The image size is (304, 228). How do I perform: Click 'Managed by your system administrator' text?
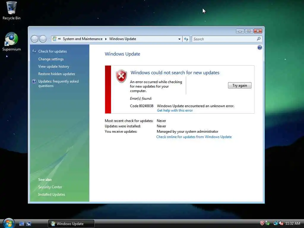coord(188,132)
